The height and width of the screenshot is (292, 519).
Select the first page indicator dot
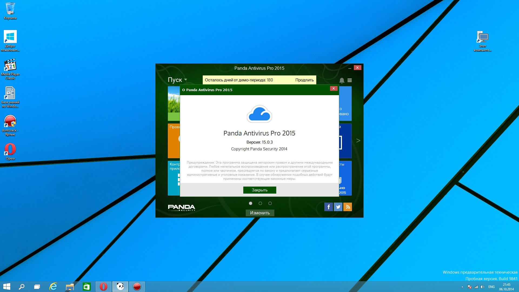[x=251, y=203]
